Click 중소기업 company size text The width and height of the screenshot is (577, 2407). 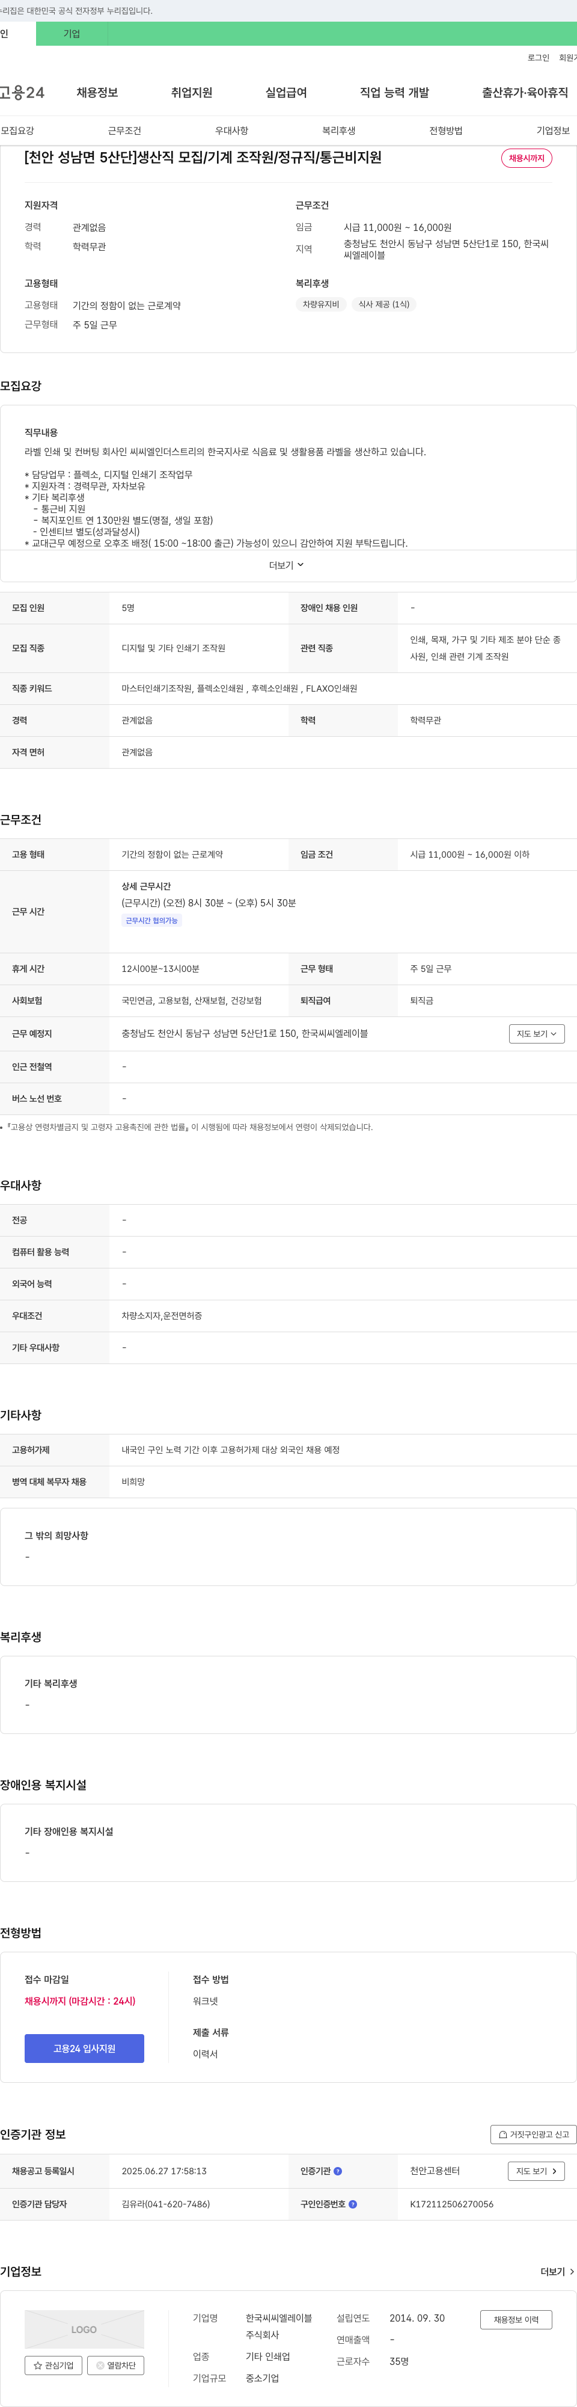[263, 2378]
